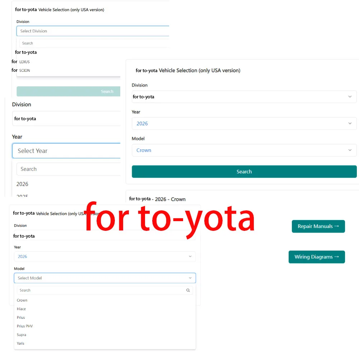
Task: Expand the Division dropdown chevron above Year 2026
Action: 350,97
